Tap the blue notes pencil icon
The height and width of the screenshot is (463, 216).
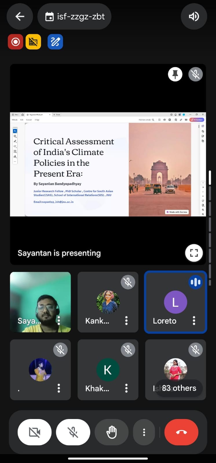point(55,42)
